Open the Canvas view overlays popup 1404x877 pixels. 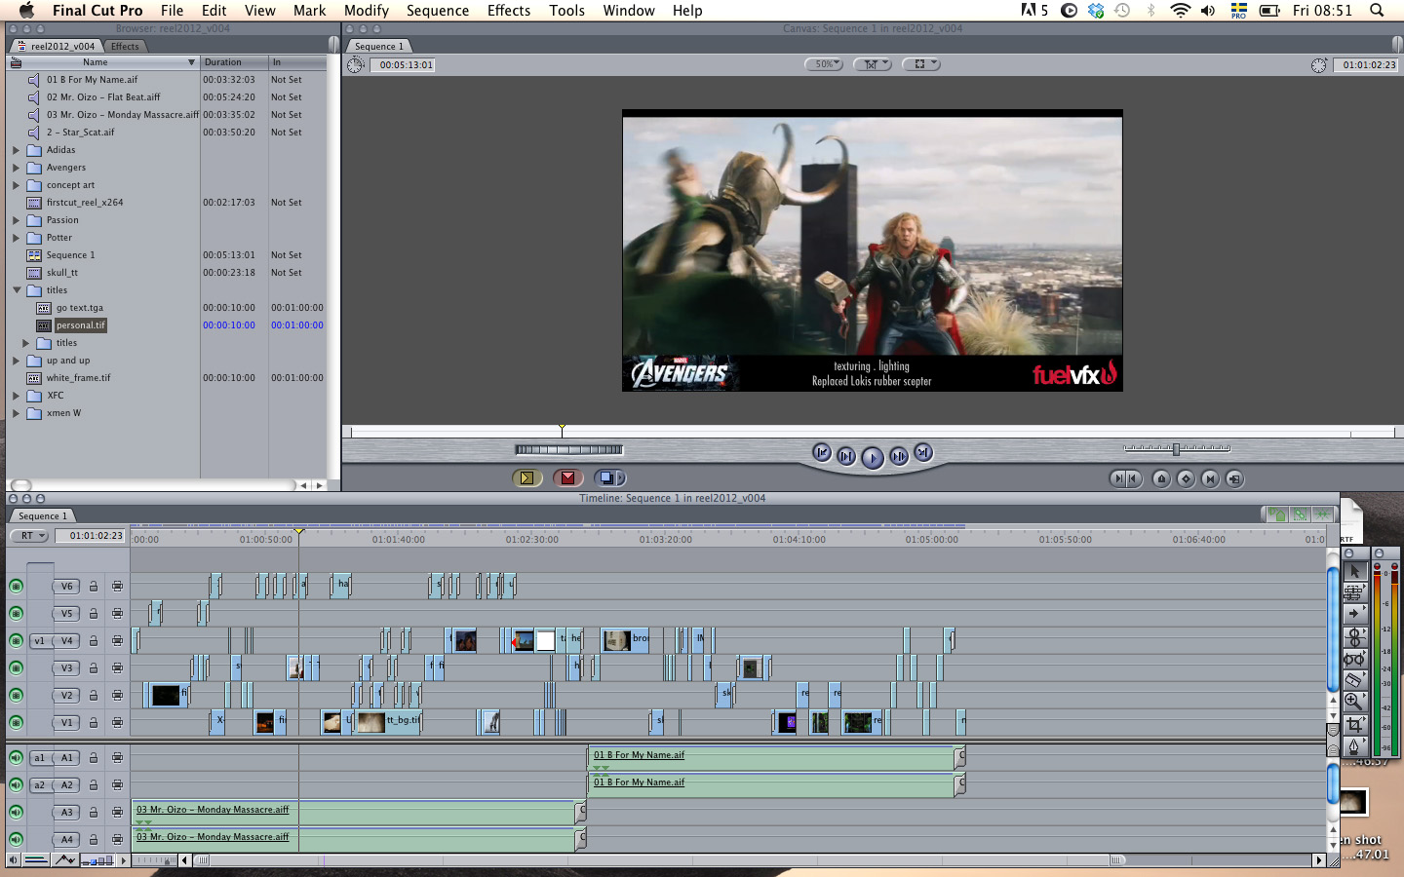click(x=921, y=64)
